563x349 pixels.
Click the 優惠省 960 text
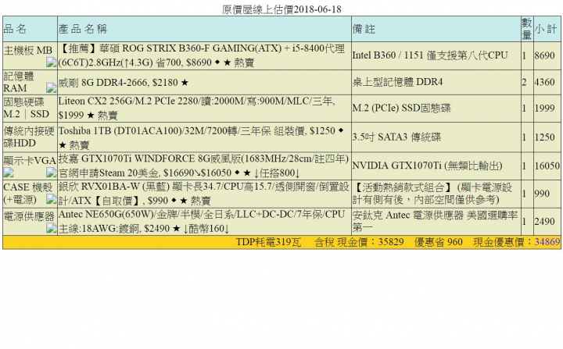439,242
